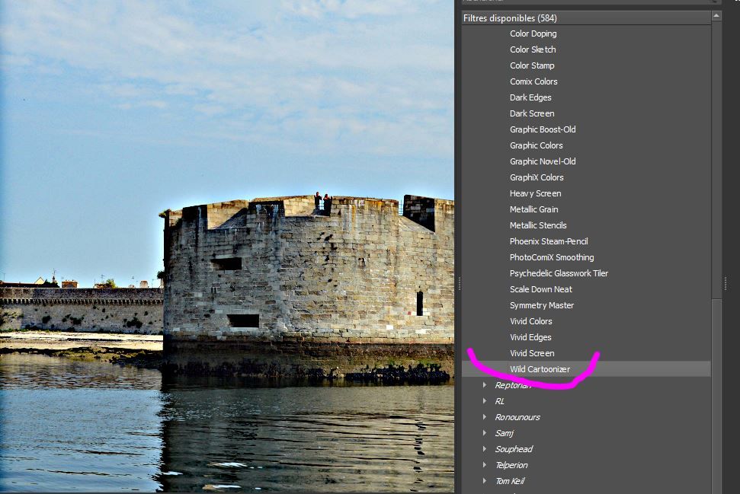Select Graphic Boost-Old filter
The image size is (740, 494).
(543, 129)
